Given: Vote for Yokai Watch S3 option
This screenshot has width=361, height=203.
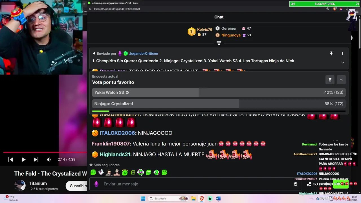Looking at the screenshot, I should [x=219, y=92].
